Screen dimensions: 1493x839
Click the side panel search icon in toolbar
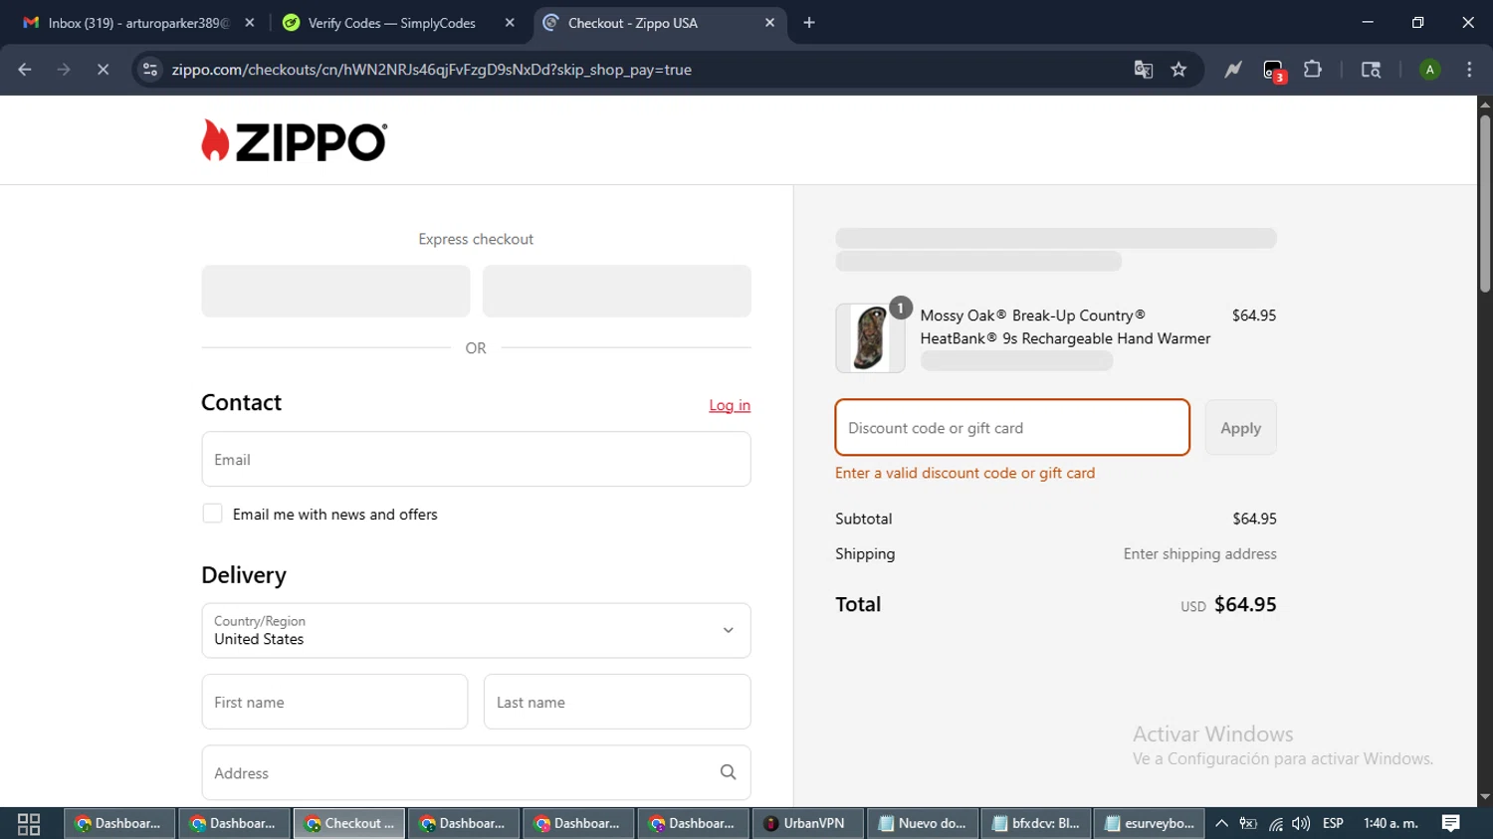[x=1371, y=70]
